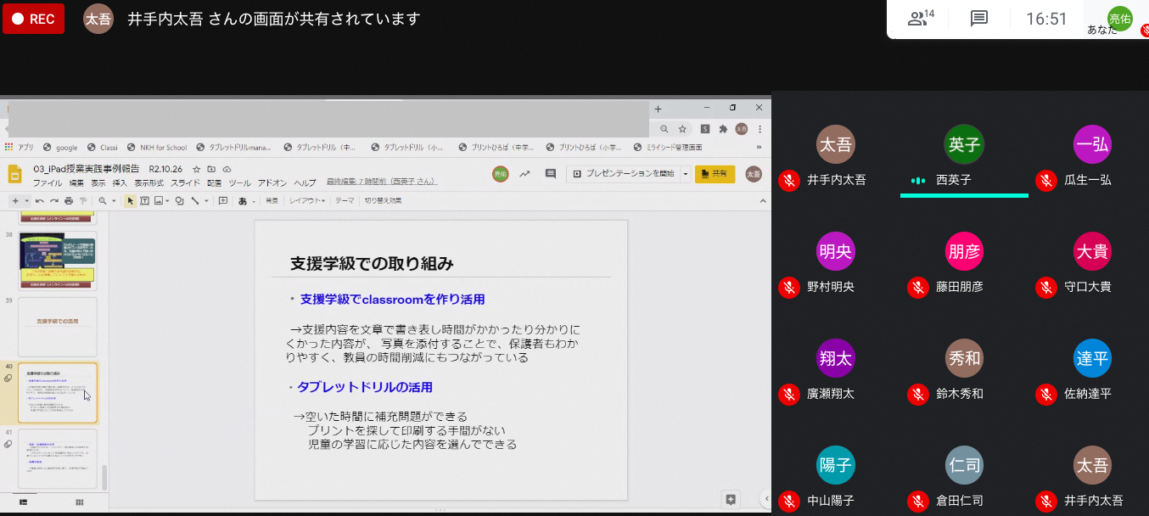Image resolution: width=1149 pixels, height=516 pixels.
Task: Select the line tool
Action: coord(195,201)
